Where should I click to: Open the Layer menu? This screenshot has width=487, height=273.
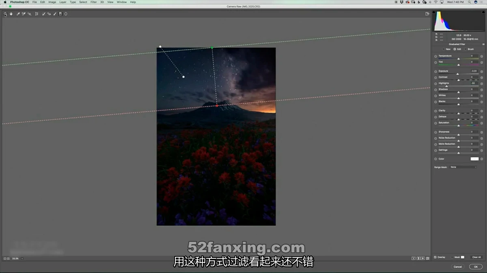pos(63,2)
